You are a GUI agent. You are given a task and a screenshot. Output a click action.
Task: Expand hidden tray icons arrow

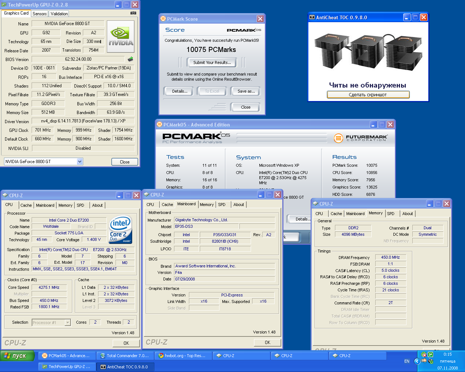417,361
